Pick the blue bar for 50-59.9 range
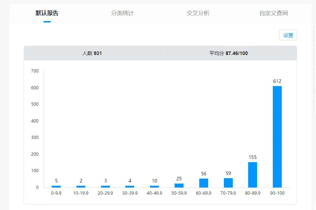This screenshot has width=316, height=210. tap(179, 185)
